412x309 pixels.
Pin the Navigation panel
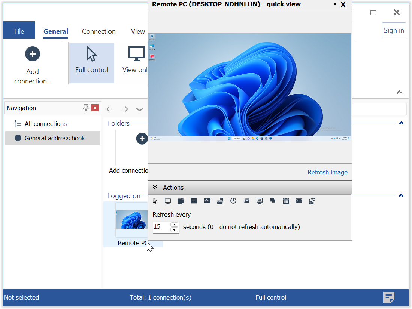[86, 108]
